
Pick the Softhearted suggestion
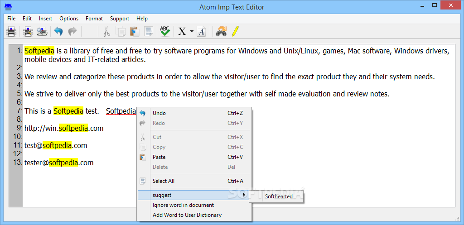click(x=276, y=196)
